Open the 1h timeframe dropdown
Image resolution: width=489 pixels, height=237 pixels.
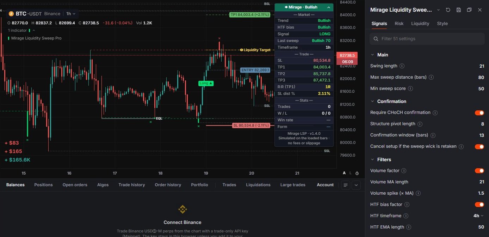tap(70, 14)
